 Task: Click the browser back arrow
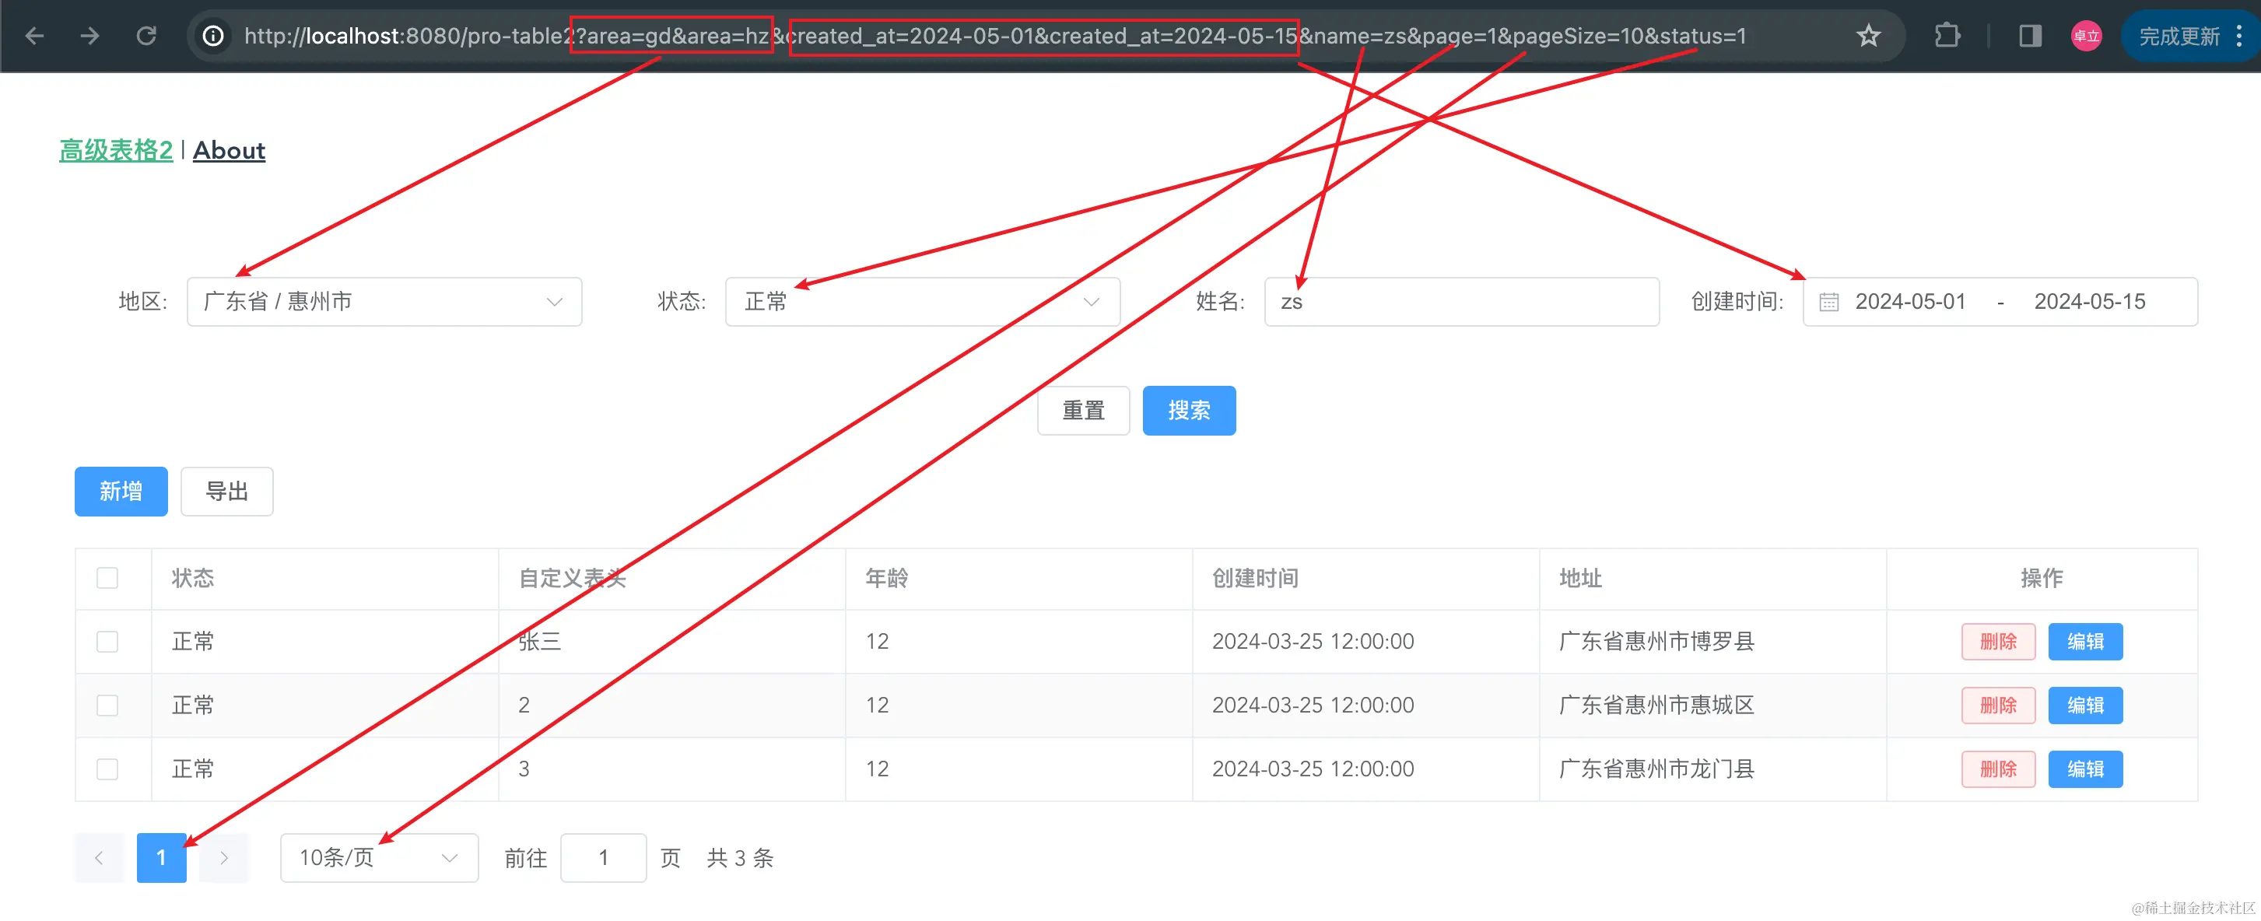pyautogui.click(x=34, y=36)
